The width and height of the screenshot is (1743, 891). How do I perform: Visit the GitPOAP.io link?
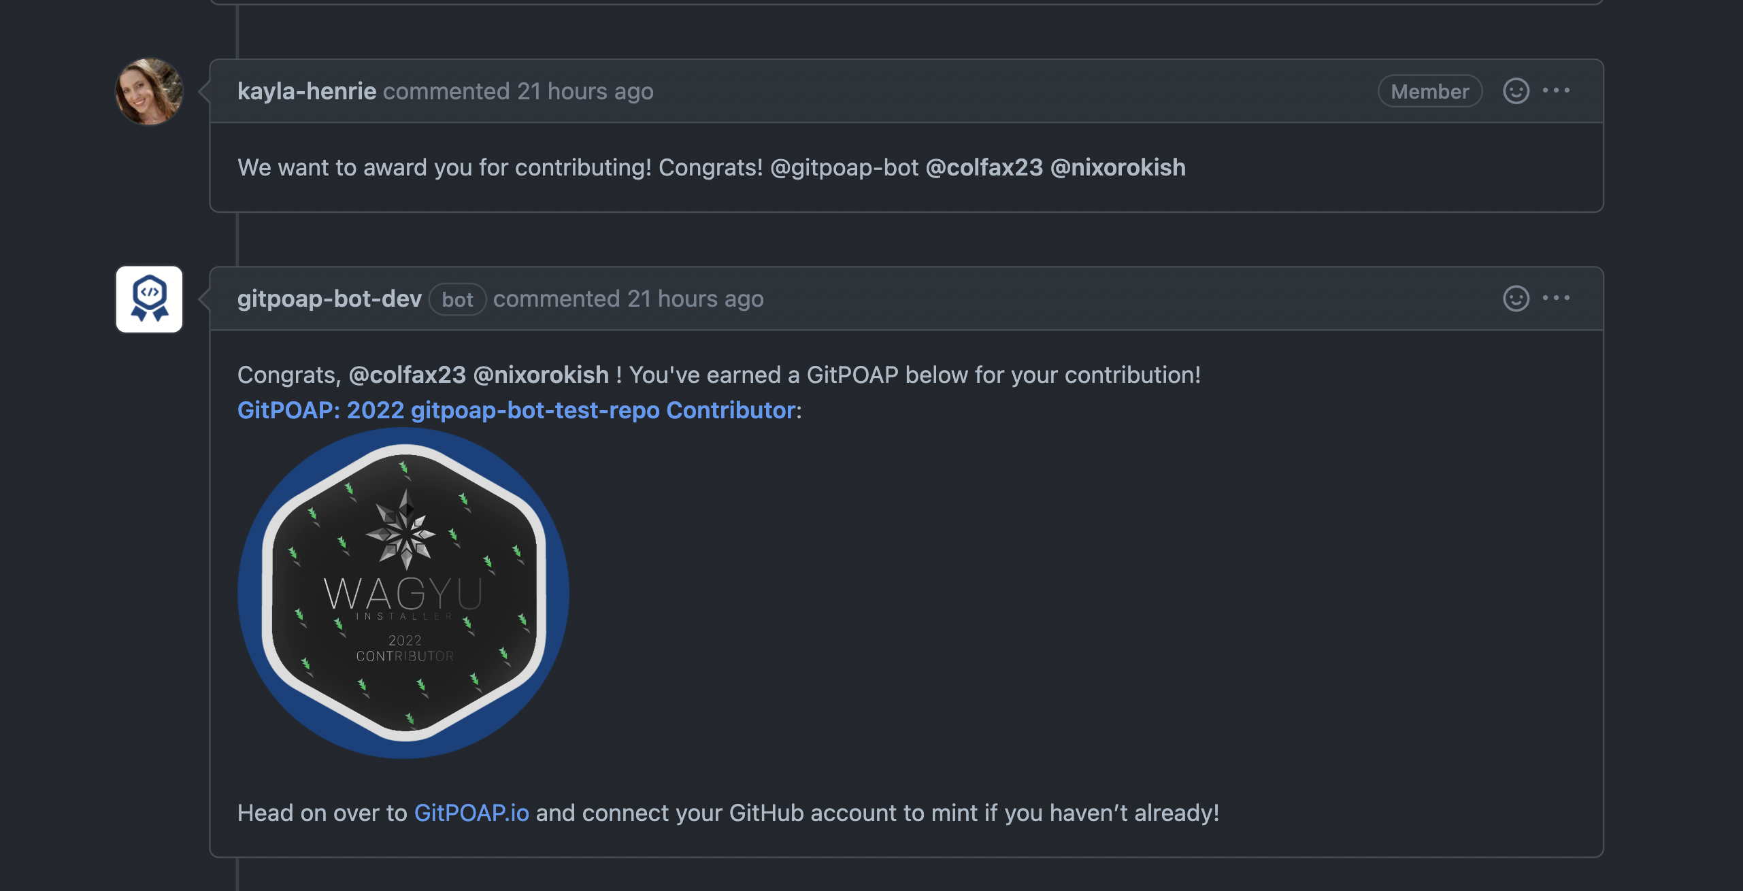pos(471,813)
